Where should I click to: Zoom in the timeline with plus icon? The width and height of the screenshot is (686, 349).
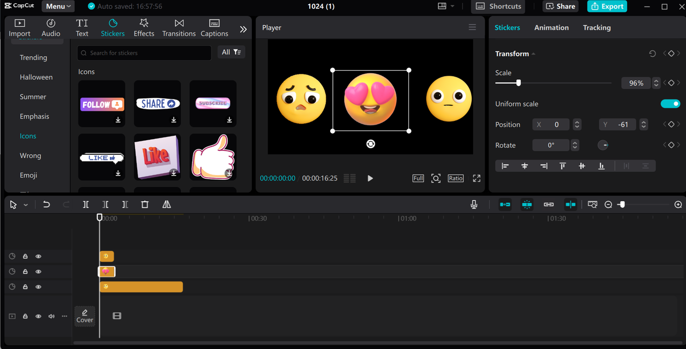point(678,204)
